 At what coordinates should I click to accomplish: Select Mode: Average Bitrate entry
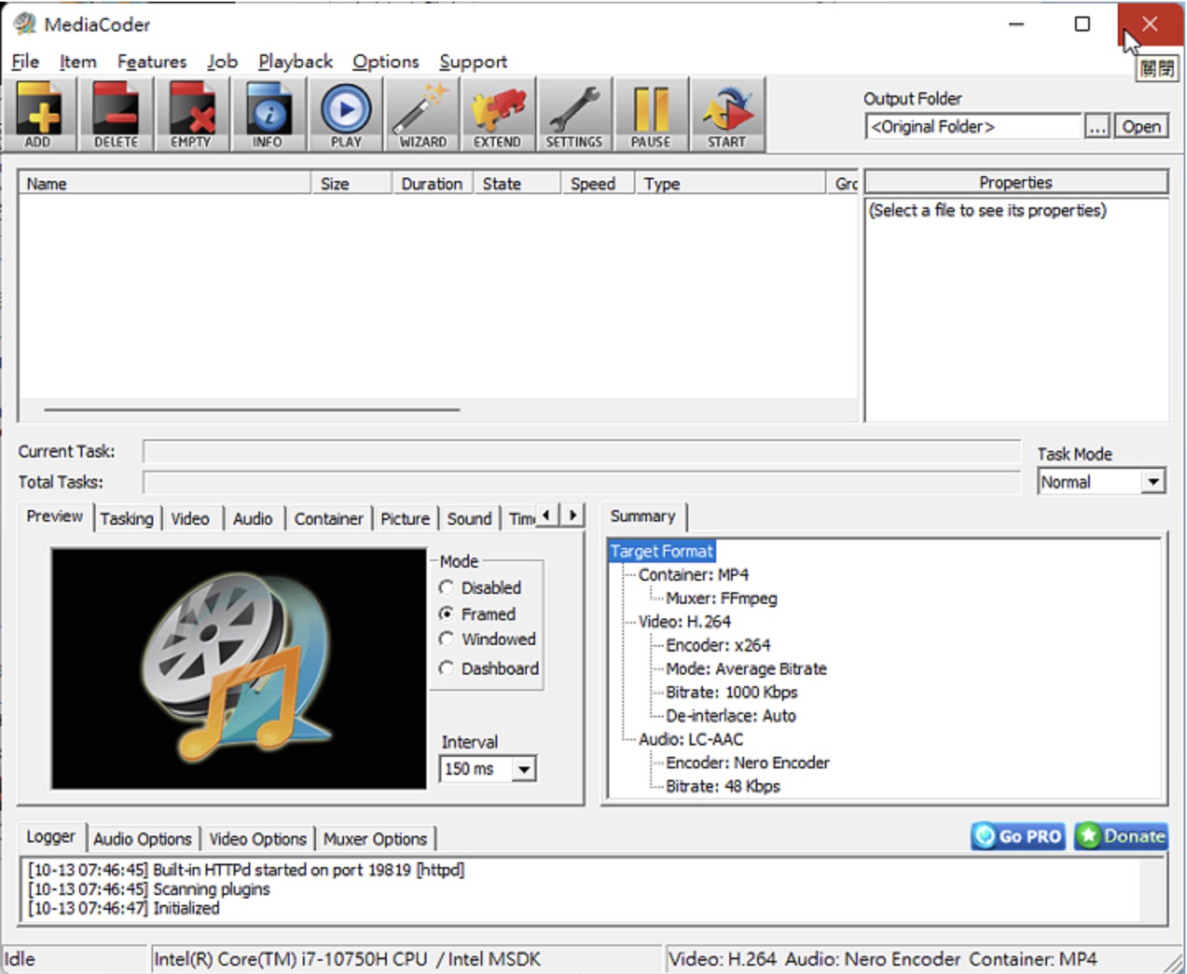(747, 669)
